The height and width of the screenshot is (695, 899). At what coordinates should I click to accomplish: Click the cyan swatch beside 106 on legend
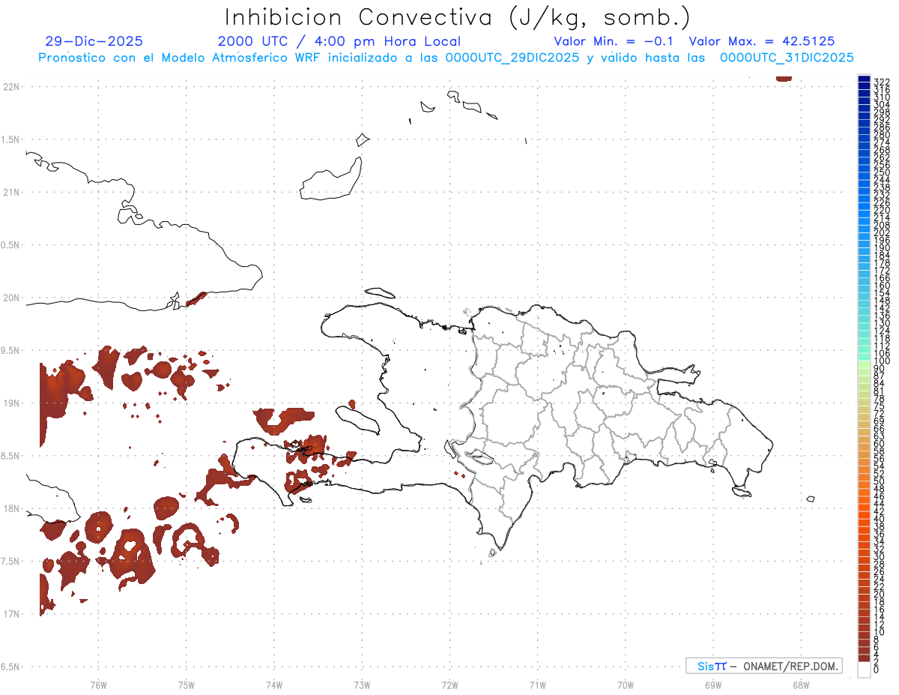tap(864, 350)
